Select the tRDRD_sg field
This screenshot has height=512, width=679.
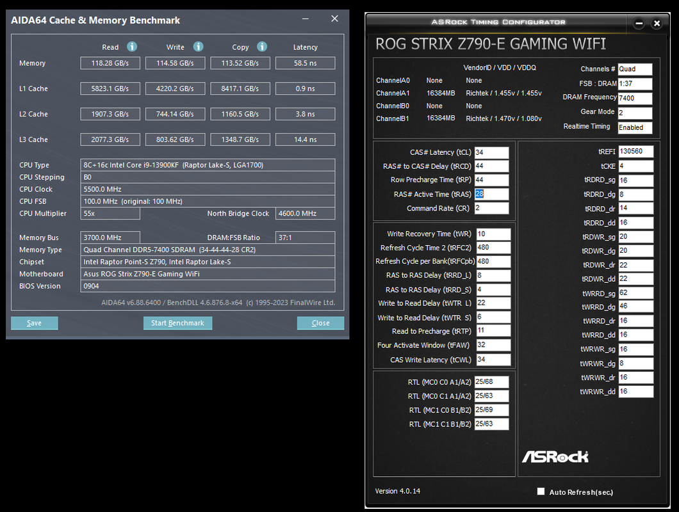click(635, 180)
